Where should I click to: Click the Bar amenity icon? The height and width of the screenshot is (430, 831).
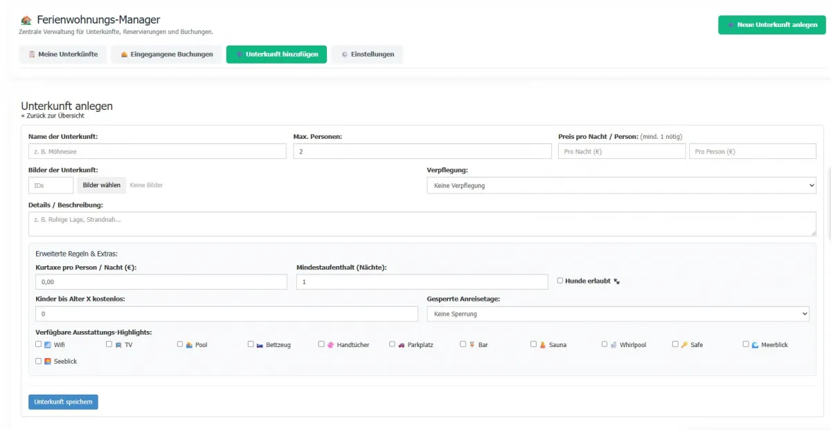[x=472, y=344]
